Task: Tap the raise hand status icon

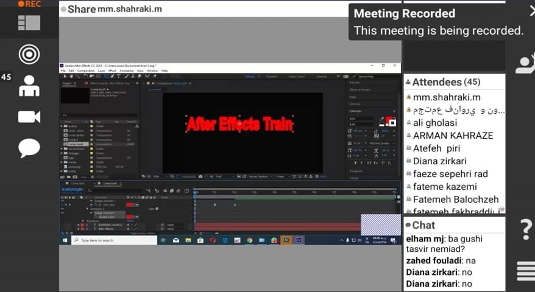Action: [525, 63]
